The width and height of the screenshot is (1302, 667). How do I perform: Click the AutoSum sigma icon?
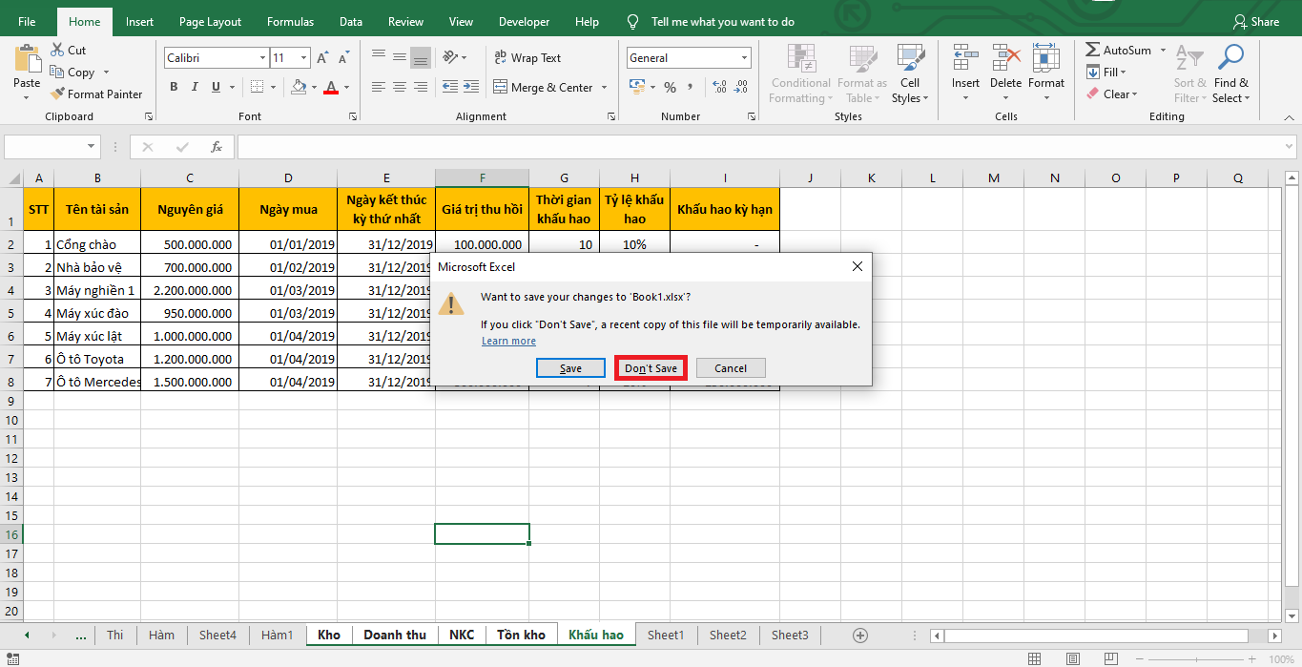point(1093,51)
